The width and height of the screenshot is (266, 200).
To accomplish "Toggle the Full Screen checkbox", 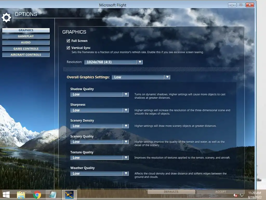I will click(68, 41).
